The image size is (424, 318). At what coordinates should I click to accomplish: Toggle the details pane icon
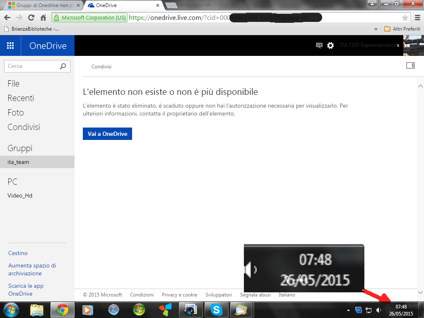pyautogui.click(x=410, y=65)
